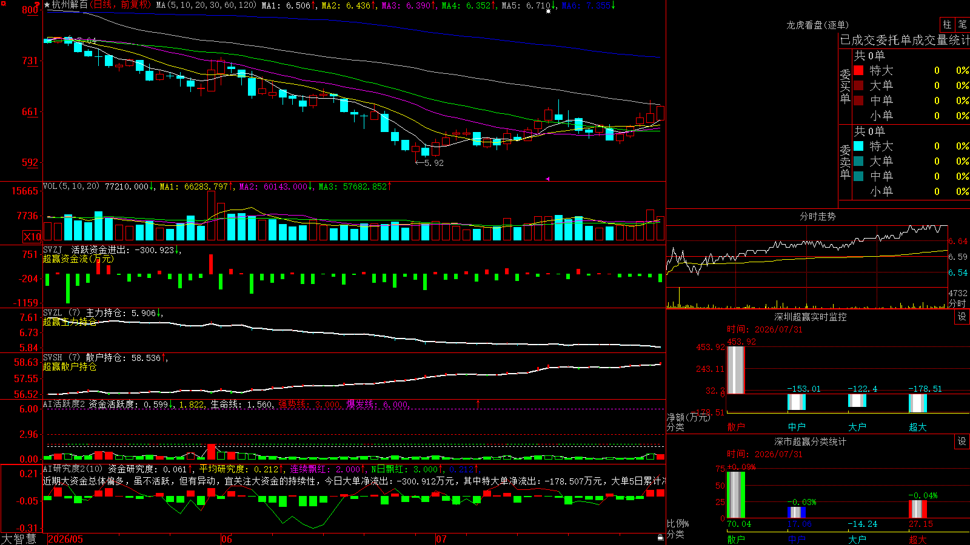The image size is (970, 545).
Task: Click the 15665 volume axis label
Action: click(x=25, y=191)
